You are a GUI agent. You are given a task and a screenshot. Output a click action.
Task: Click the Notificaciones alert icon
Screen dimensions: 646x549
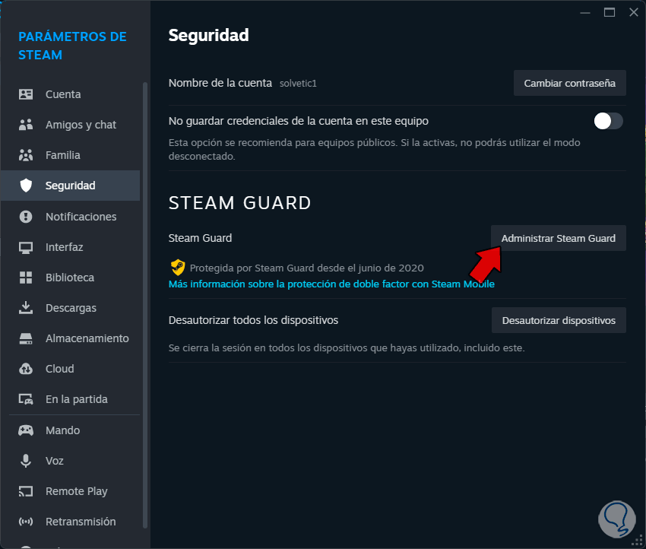(26, 217)
